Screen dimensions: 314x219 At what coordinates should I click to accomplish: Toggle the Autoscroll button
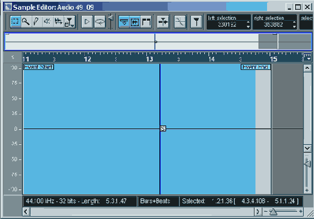click(163, 22)
